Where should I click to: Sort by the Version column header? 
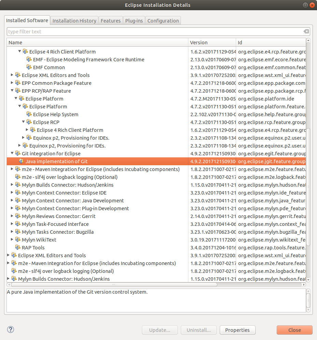(212, 43)
